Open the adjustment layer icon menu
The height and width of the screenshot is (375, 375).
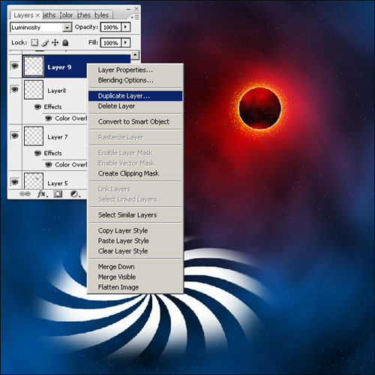point(75,194)
